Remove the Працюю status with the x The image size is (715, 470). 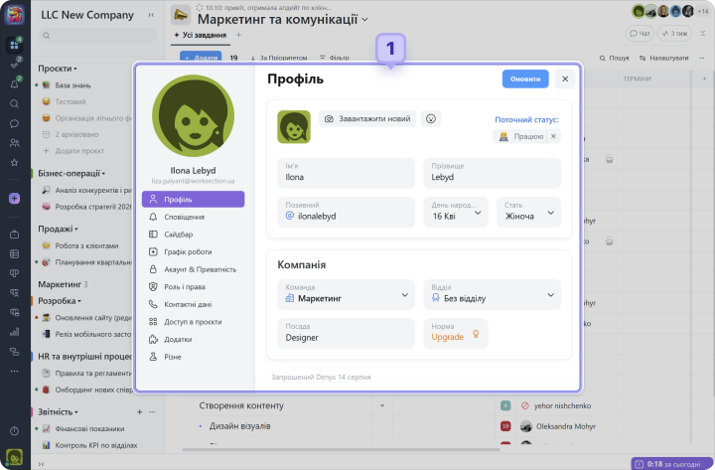tap(553, 136)
